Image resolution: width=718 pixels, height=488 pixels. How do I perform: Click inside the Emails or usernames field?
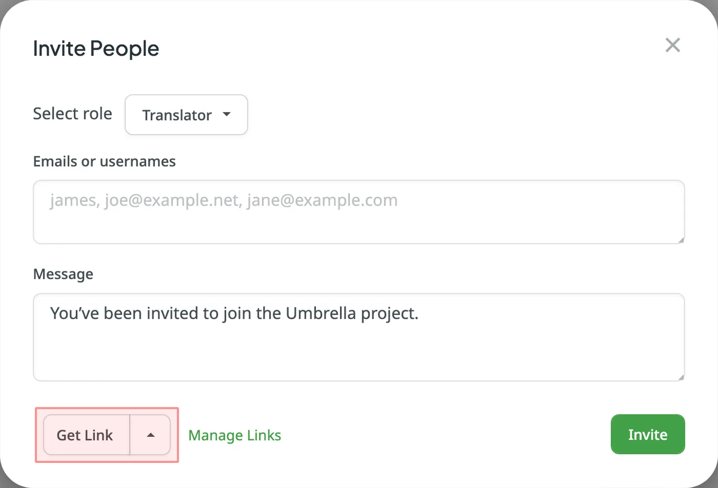coord(358,211)
